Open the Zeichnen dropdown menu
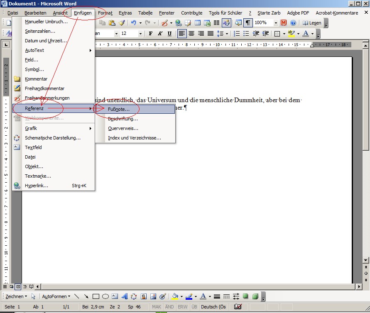The width and height of the screenshot is (370, 313). point(16,296)
